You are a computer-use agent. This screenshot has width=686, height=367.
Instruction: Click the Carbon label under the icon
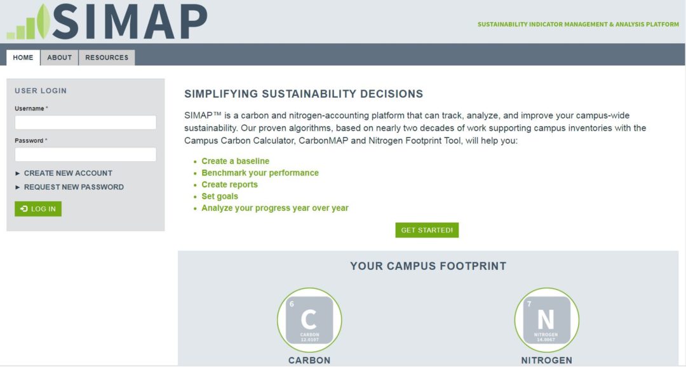click(x=309, y=361)
